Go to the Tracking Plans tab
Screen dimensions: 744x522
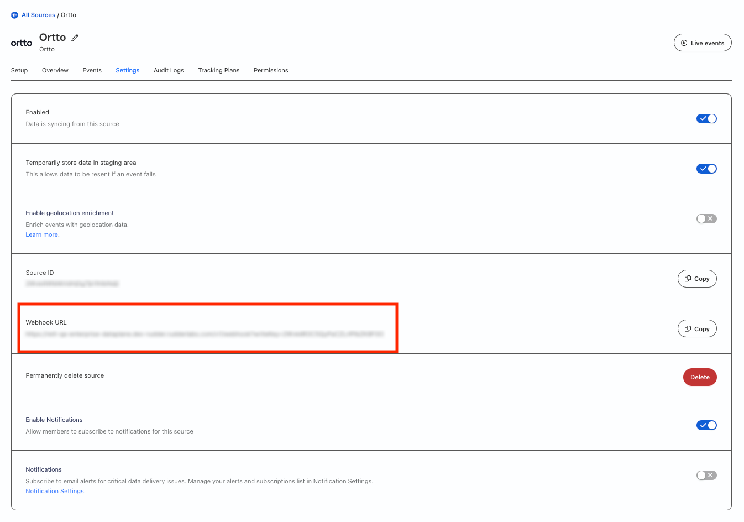pos(219,70)
